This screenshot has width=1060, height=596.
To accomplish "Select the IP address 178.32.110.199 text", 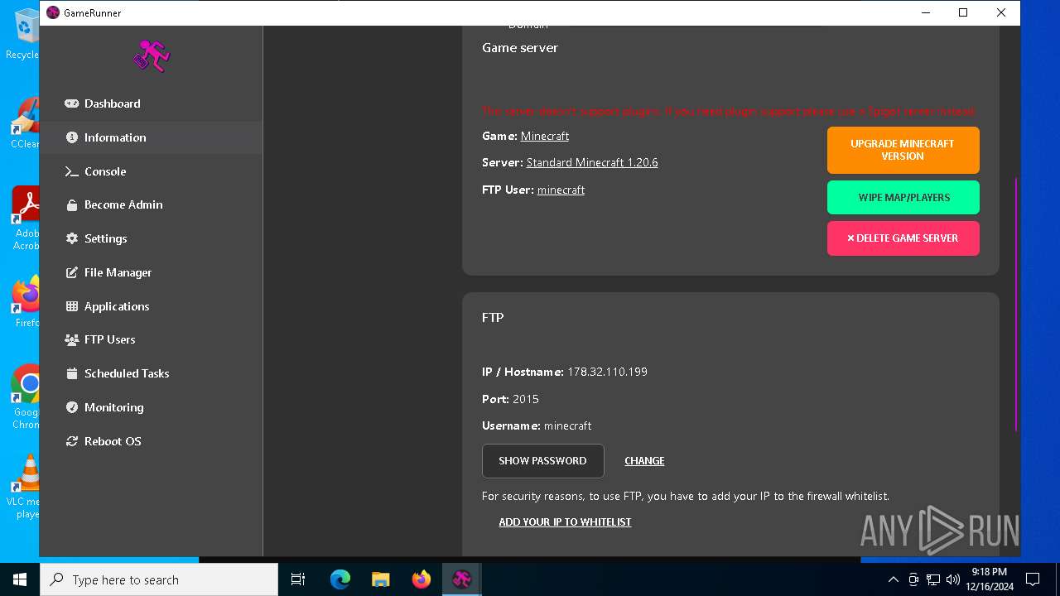I will click(607, 372).
